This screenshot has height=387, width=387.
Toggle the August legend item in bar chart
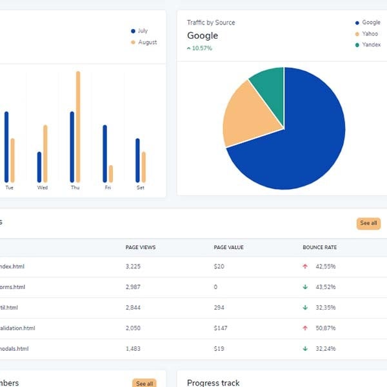[x=144, y=42]
